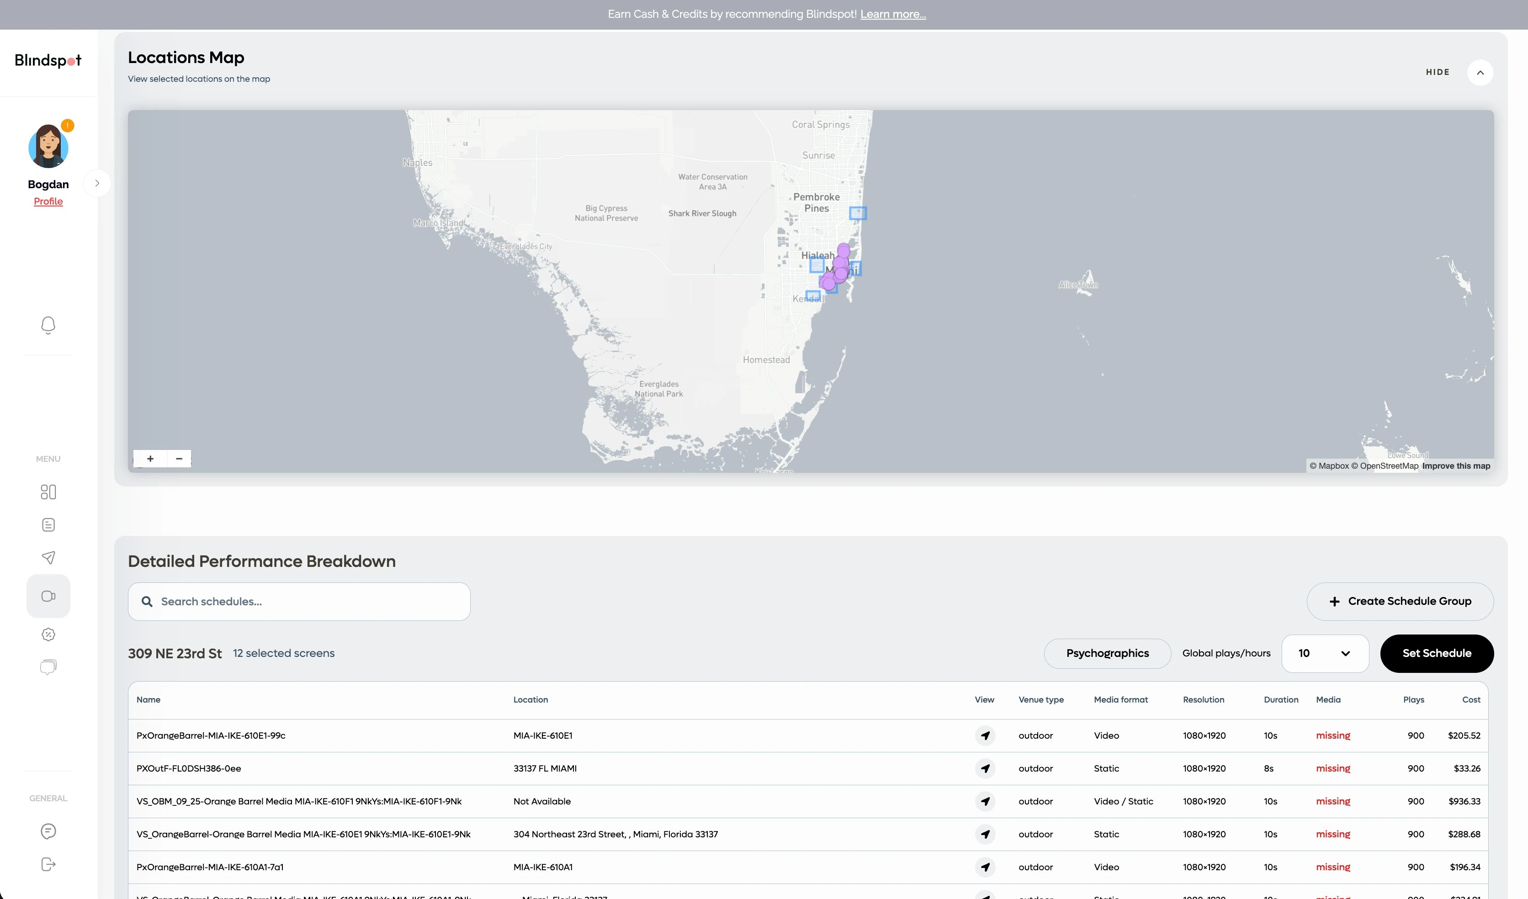Click the logout icon in sidebar
The image size is (1528, 899).
[48, 864]
